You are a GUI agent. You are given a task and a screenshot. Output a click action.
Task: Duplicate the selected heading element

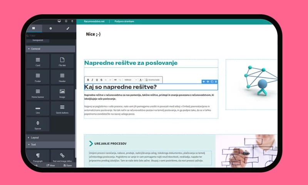tap(212, 82)
